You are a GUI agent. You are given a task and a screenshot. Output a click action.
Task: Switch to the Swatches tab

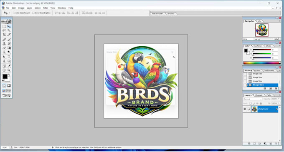[x=257, y=46]
